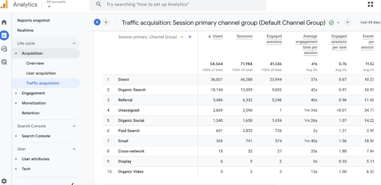Open the Explore icon in left rail
This screenshot has height=185, width=381.
(4, 49)
